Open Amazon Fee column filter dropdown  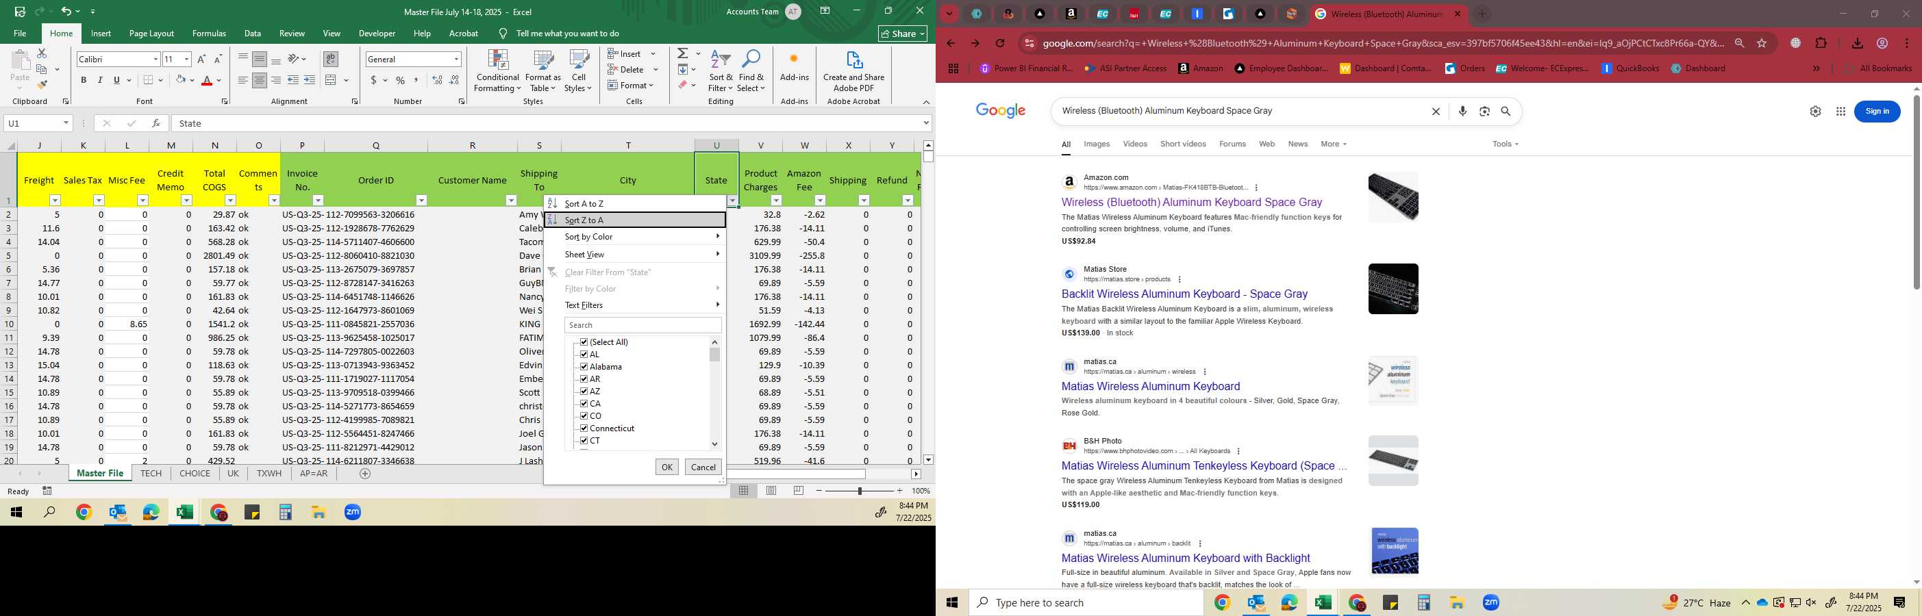pyautogui.click(x=820, y=201)
